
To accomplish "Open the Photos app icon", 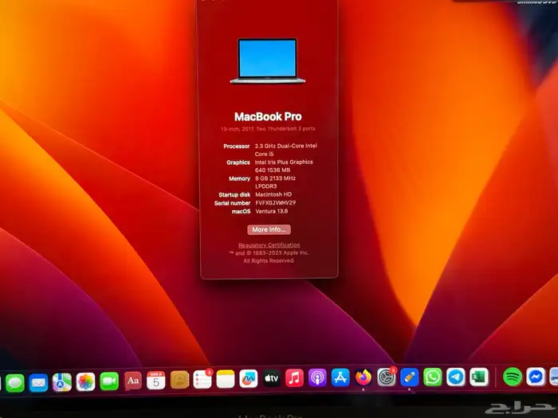I will click(x=85, y=382).
